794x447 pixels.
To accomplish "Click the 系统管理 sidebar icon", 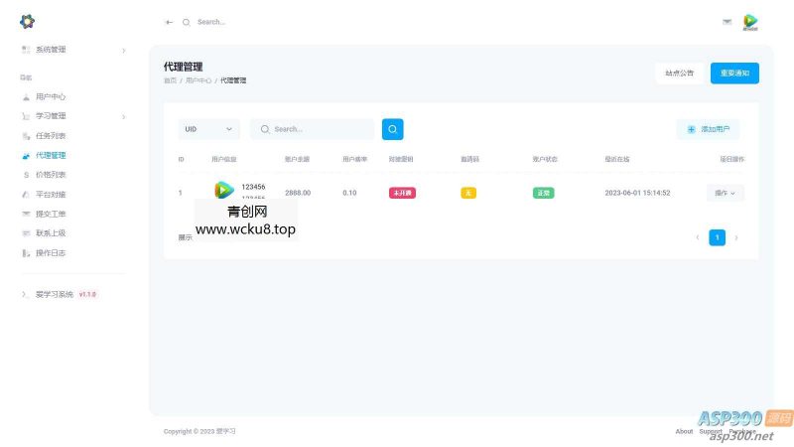I will point(26,50).
